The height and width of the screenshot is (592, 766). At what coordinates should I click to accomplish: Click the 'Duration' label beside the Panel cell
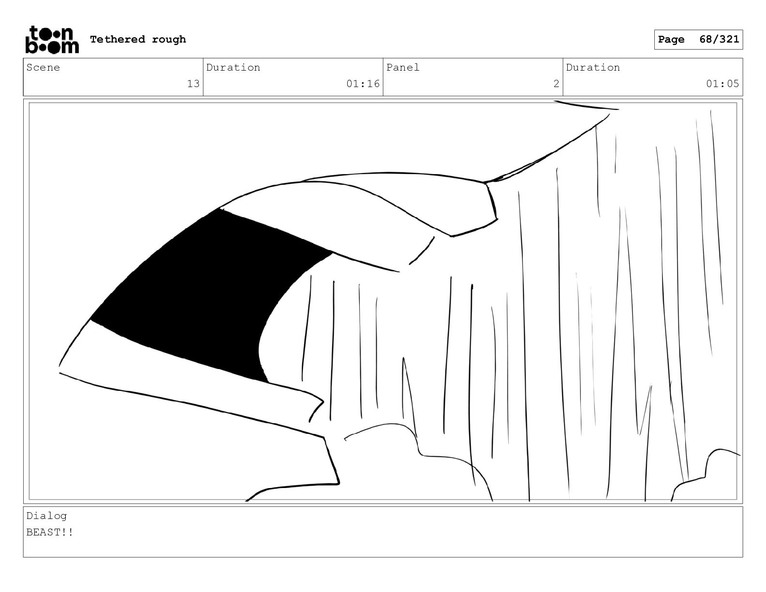(593, 68)
